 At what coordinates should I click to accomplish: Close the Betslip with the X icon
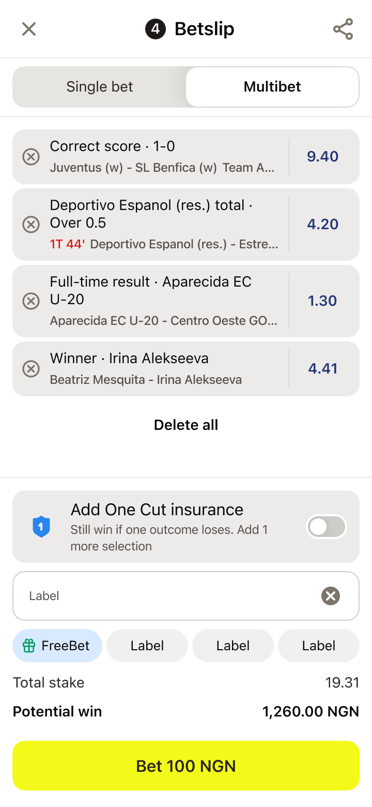(29, 29)
